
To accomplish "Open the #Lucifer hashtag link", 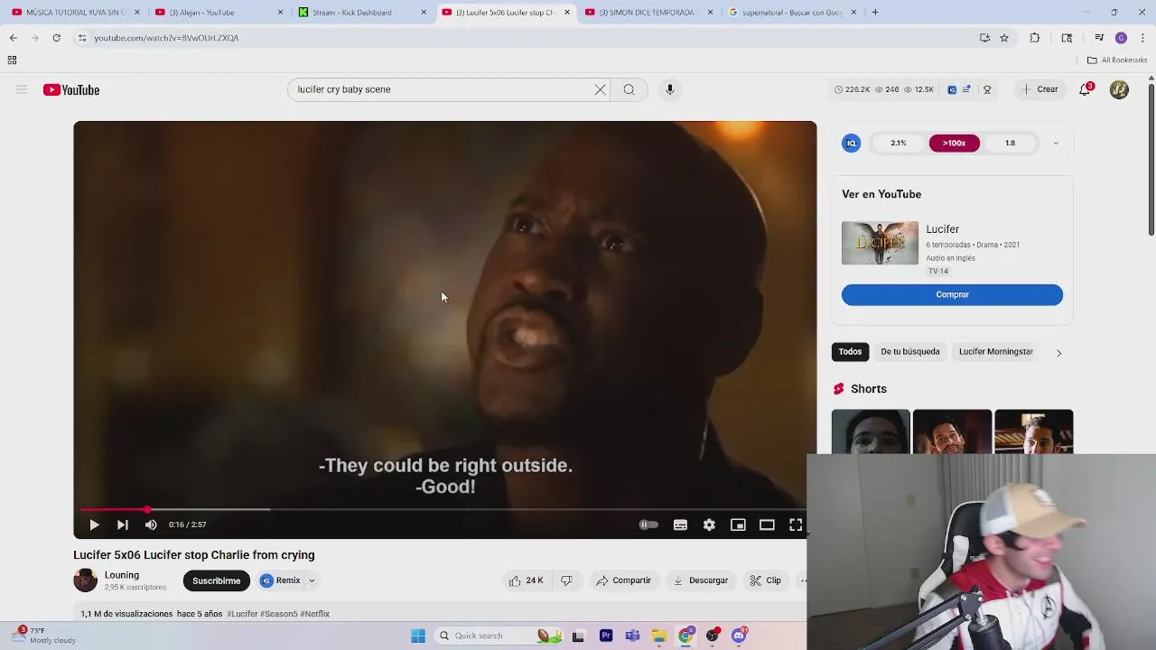I will 242,614.
